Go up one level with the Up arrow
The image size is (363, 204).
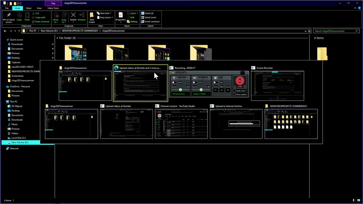[19, 31]
